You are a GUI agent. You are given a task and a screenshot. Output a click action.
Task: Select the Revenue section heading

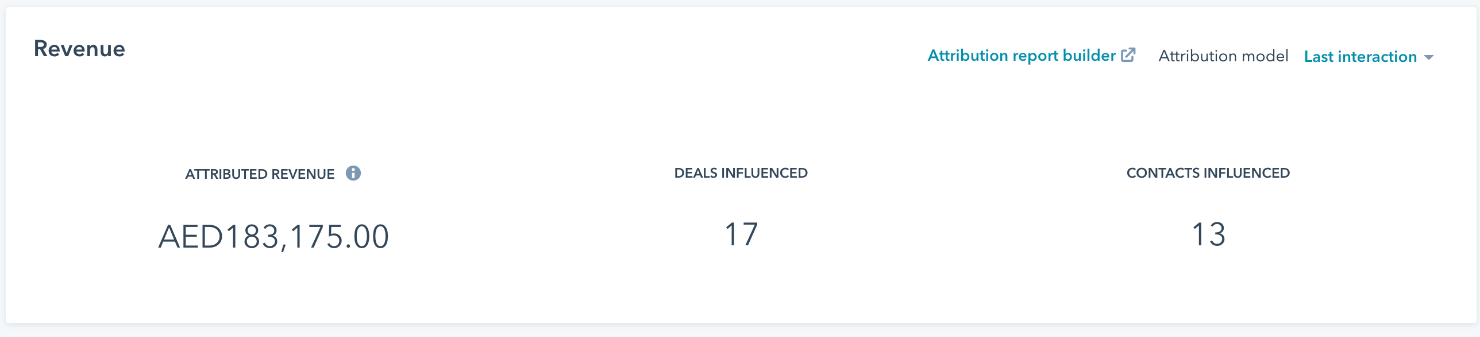click(79, 49)
